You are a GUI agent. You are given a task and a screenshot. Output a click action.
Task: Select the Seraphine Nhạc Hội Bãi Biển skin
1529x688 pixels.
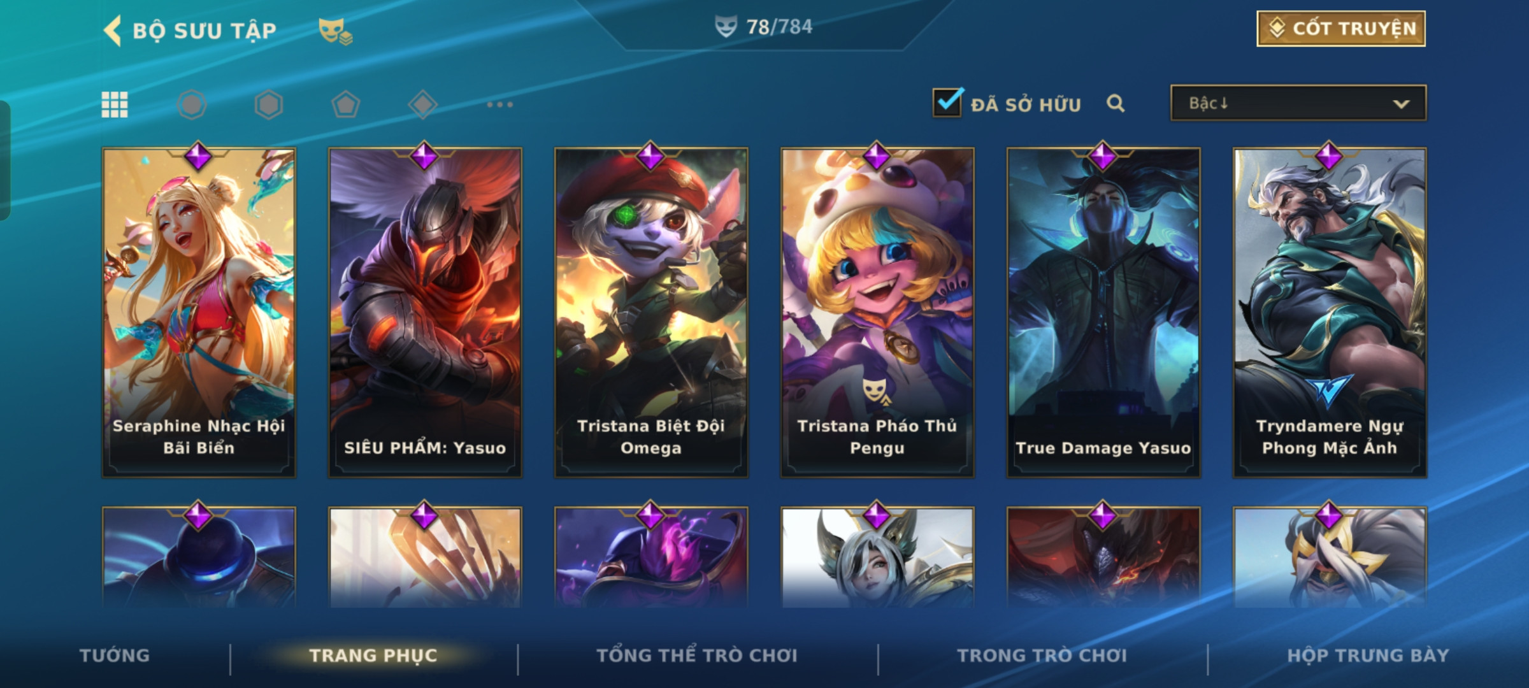click(199, 313)
